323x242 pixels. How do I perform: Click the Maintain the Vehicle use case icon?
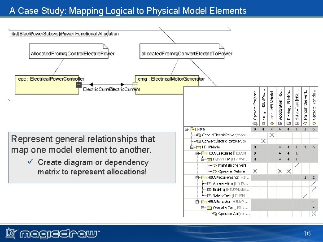214,165
